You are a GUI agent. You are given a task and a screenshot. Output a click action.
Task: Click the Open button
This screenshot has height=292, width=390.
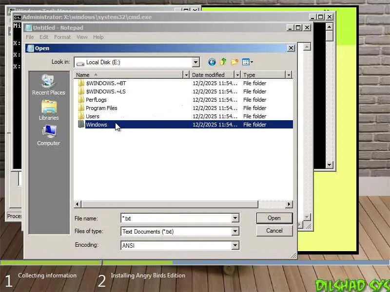tap(274, 218)
